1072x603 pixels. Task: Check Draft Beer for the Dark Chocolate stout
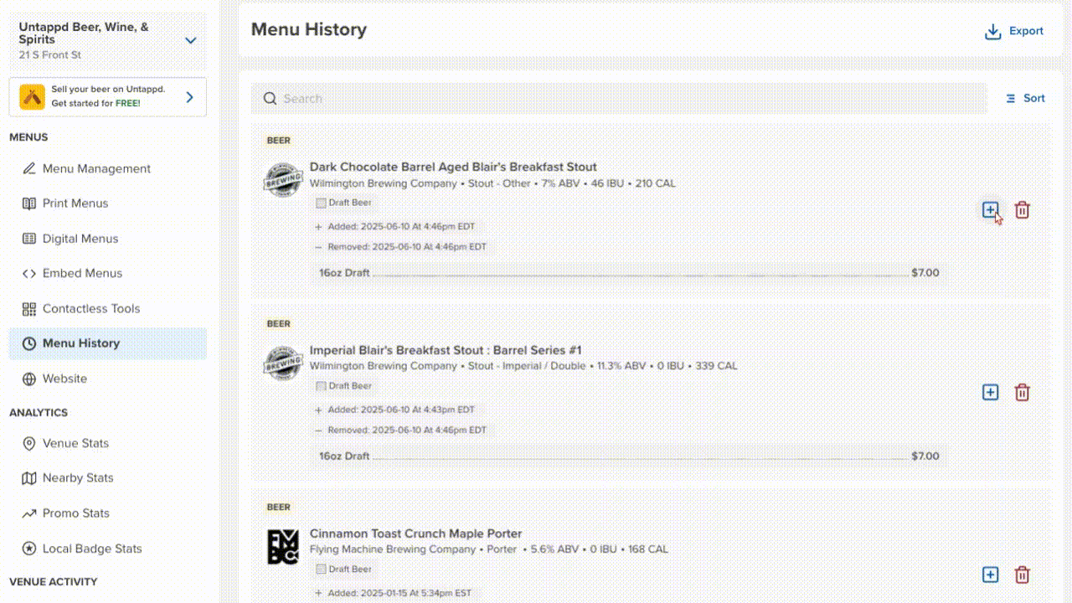pos(321,202)
